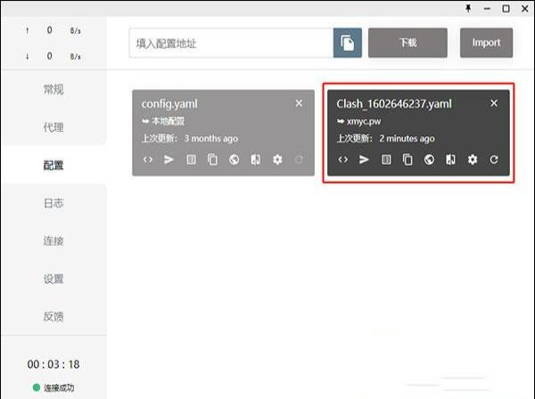535x399 pixels.
Task: Click the copy icon on config.yaml card
Action: pyautogui.click(x=213, y=159)
